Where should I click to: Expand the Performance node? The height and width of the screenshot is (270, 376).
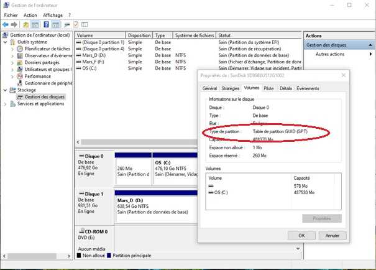pos(12,77)
